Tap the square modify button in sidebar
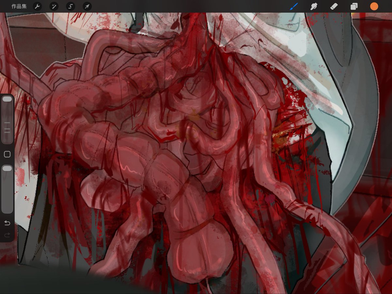 7,154
